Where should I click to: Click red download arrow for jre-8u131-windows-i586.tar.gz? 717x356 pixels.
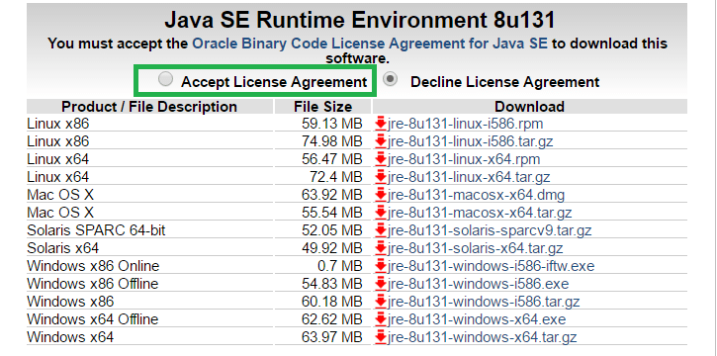[381, 302]
